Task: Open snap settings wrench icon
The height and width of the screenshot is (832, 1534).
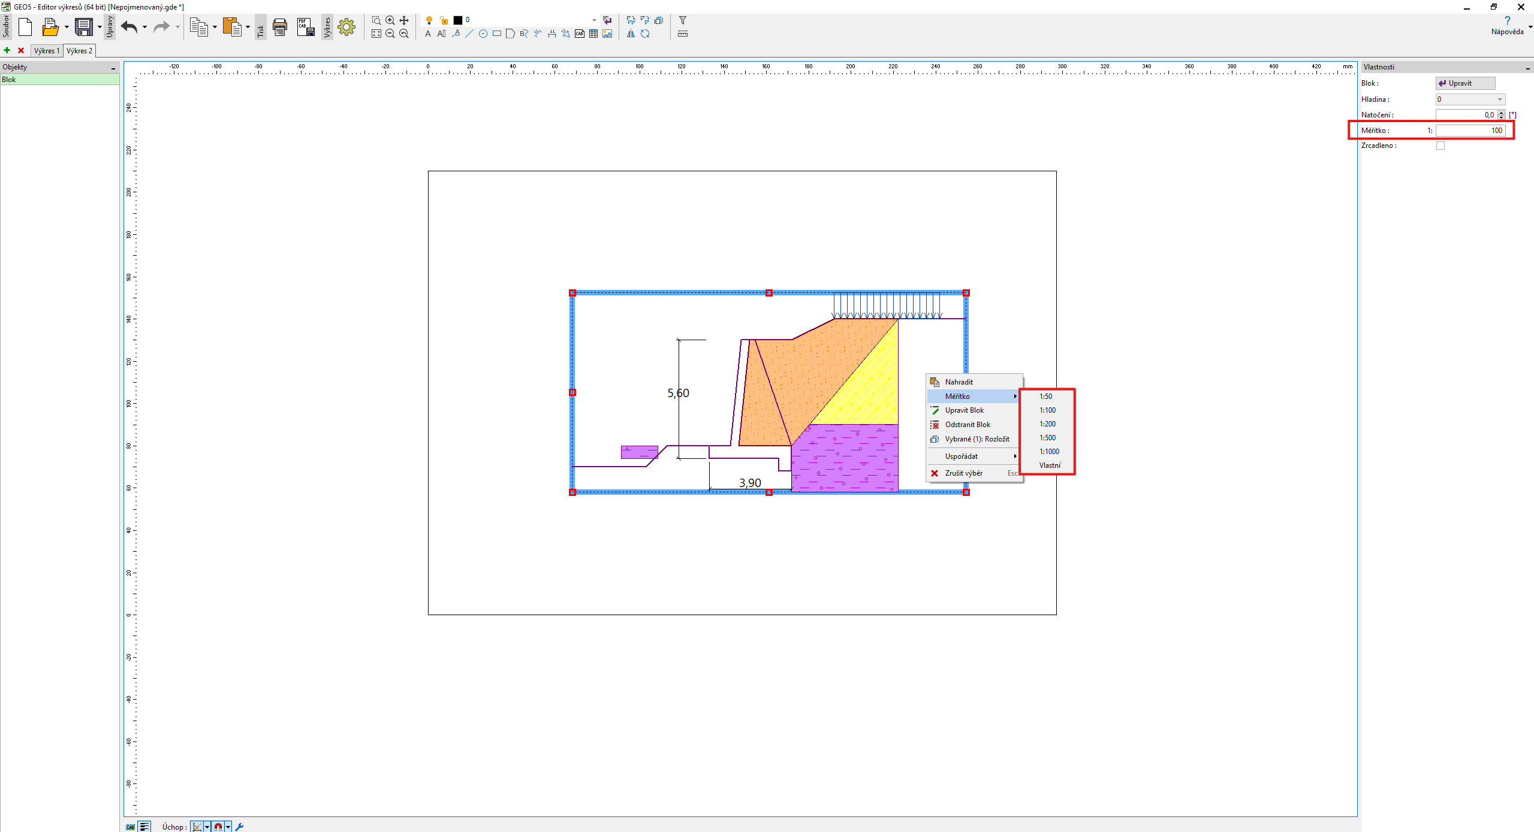Action: coord(239,827)
